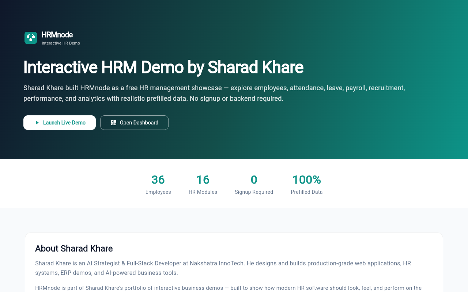Screen dimensions: 468x292
Task: Click the '100%' stat value
Action: (x=306, y=180)
